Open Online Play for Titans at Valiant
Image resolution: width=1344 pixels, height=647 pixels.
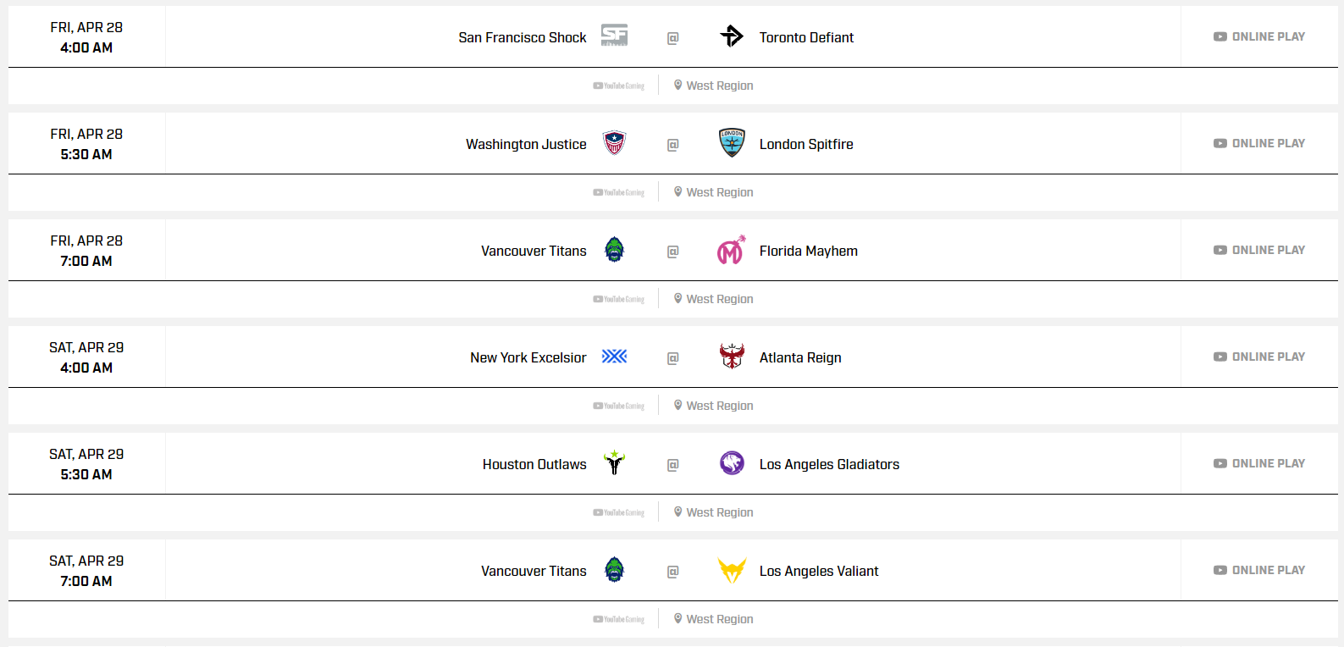[x=1259, y=570]
